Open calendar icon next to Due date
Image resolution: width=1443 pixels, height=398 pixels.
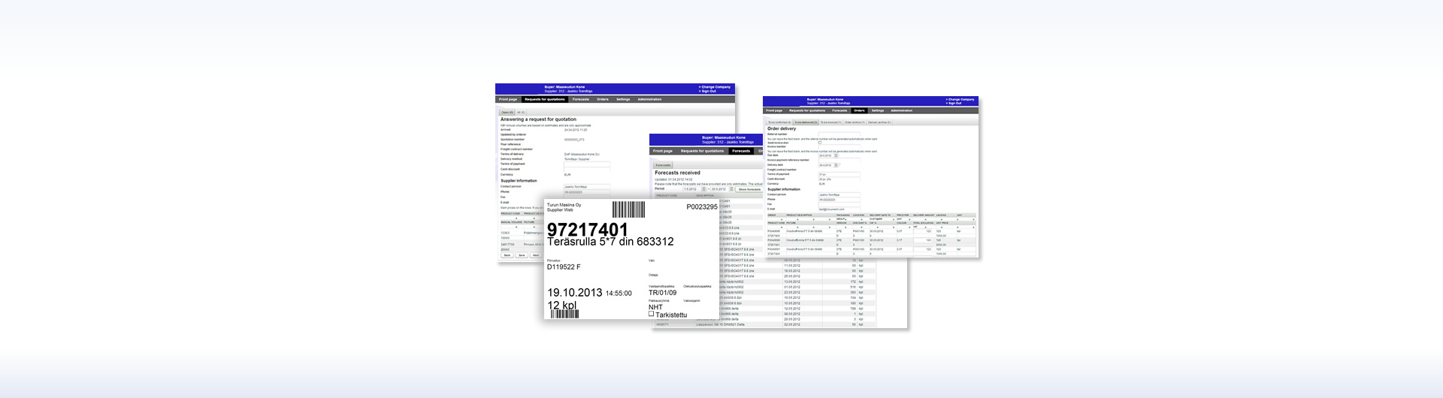tap(836, 155)
